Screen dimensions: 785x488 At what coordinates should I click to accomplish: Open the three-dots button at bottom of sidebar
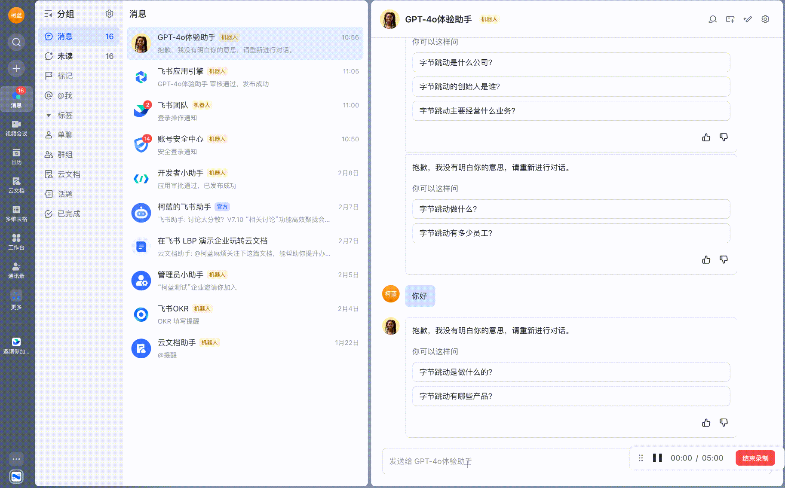pyautogui.click(x=16, y=459)
